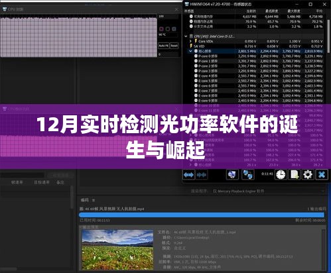
Task: Open the HWiNFO report viewer icon with magnifier
Action: 232,175
